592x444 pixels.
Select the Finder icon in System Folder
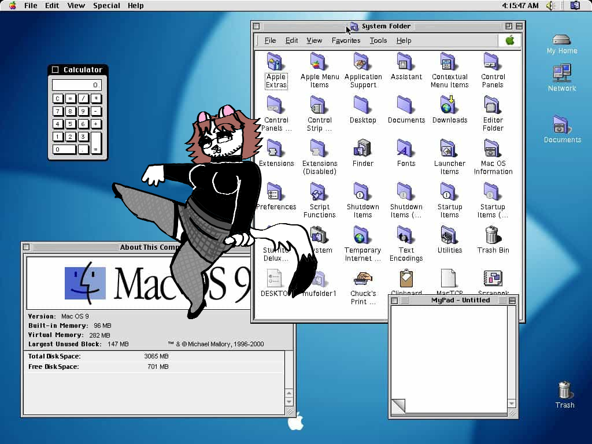tap(362, 149)
